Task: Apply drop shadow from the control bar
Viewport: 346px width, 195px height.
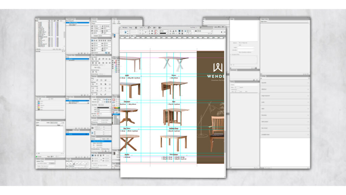Action: tap(173, 31)
